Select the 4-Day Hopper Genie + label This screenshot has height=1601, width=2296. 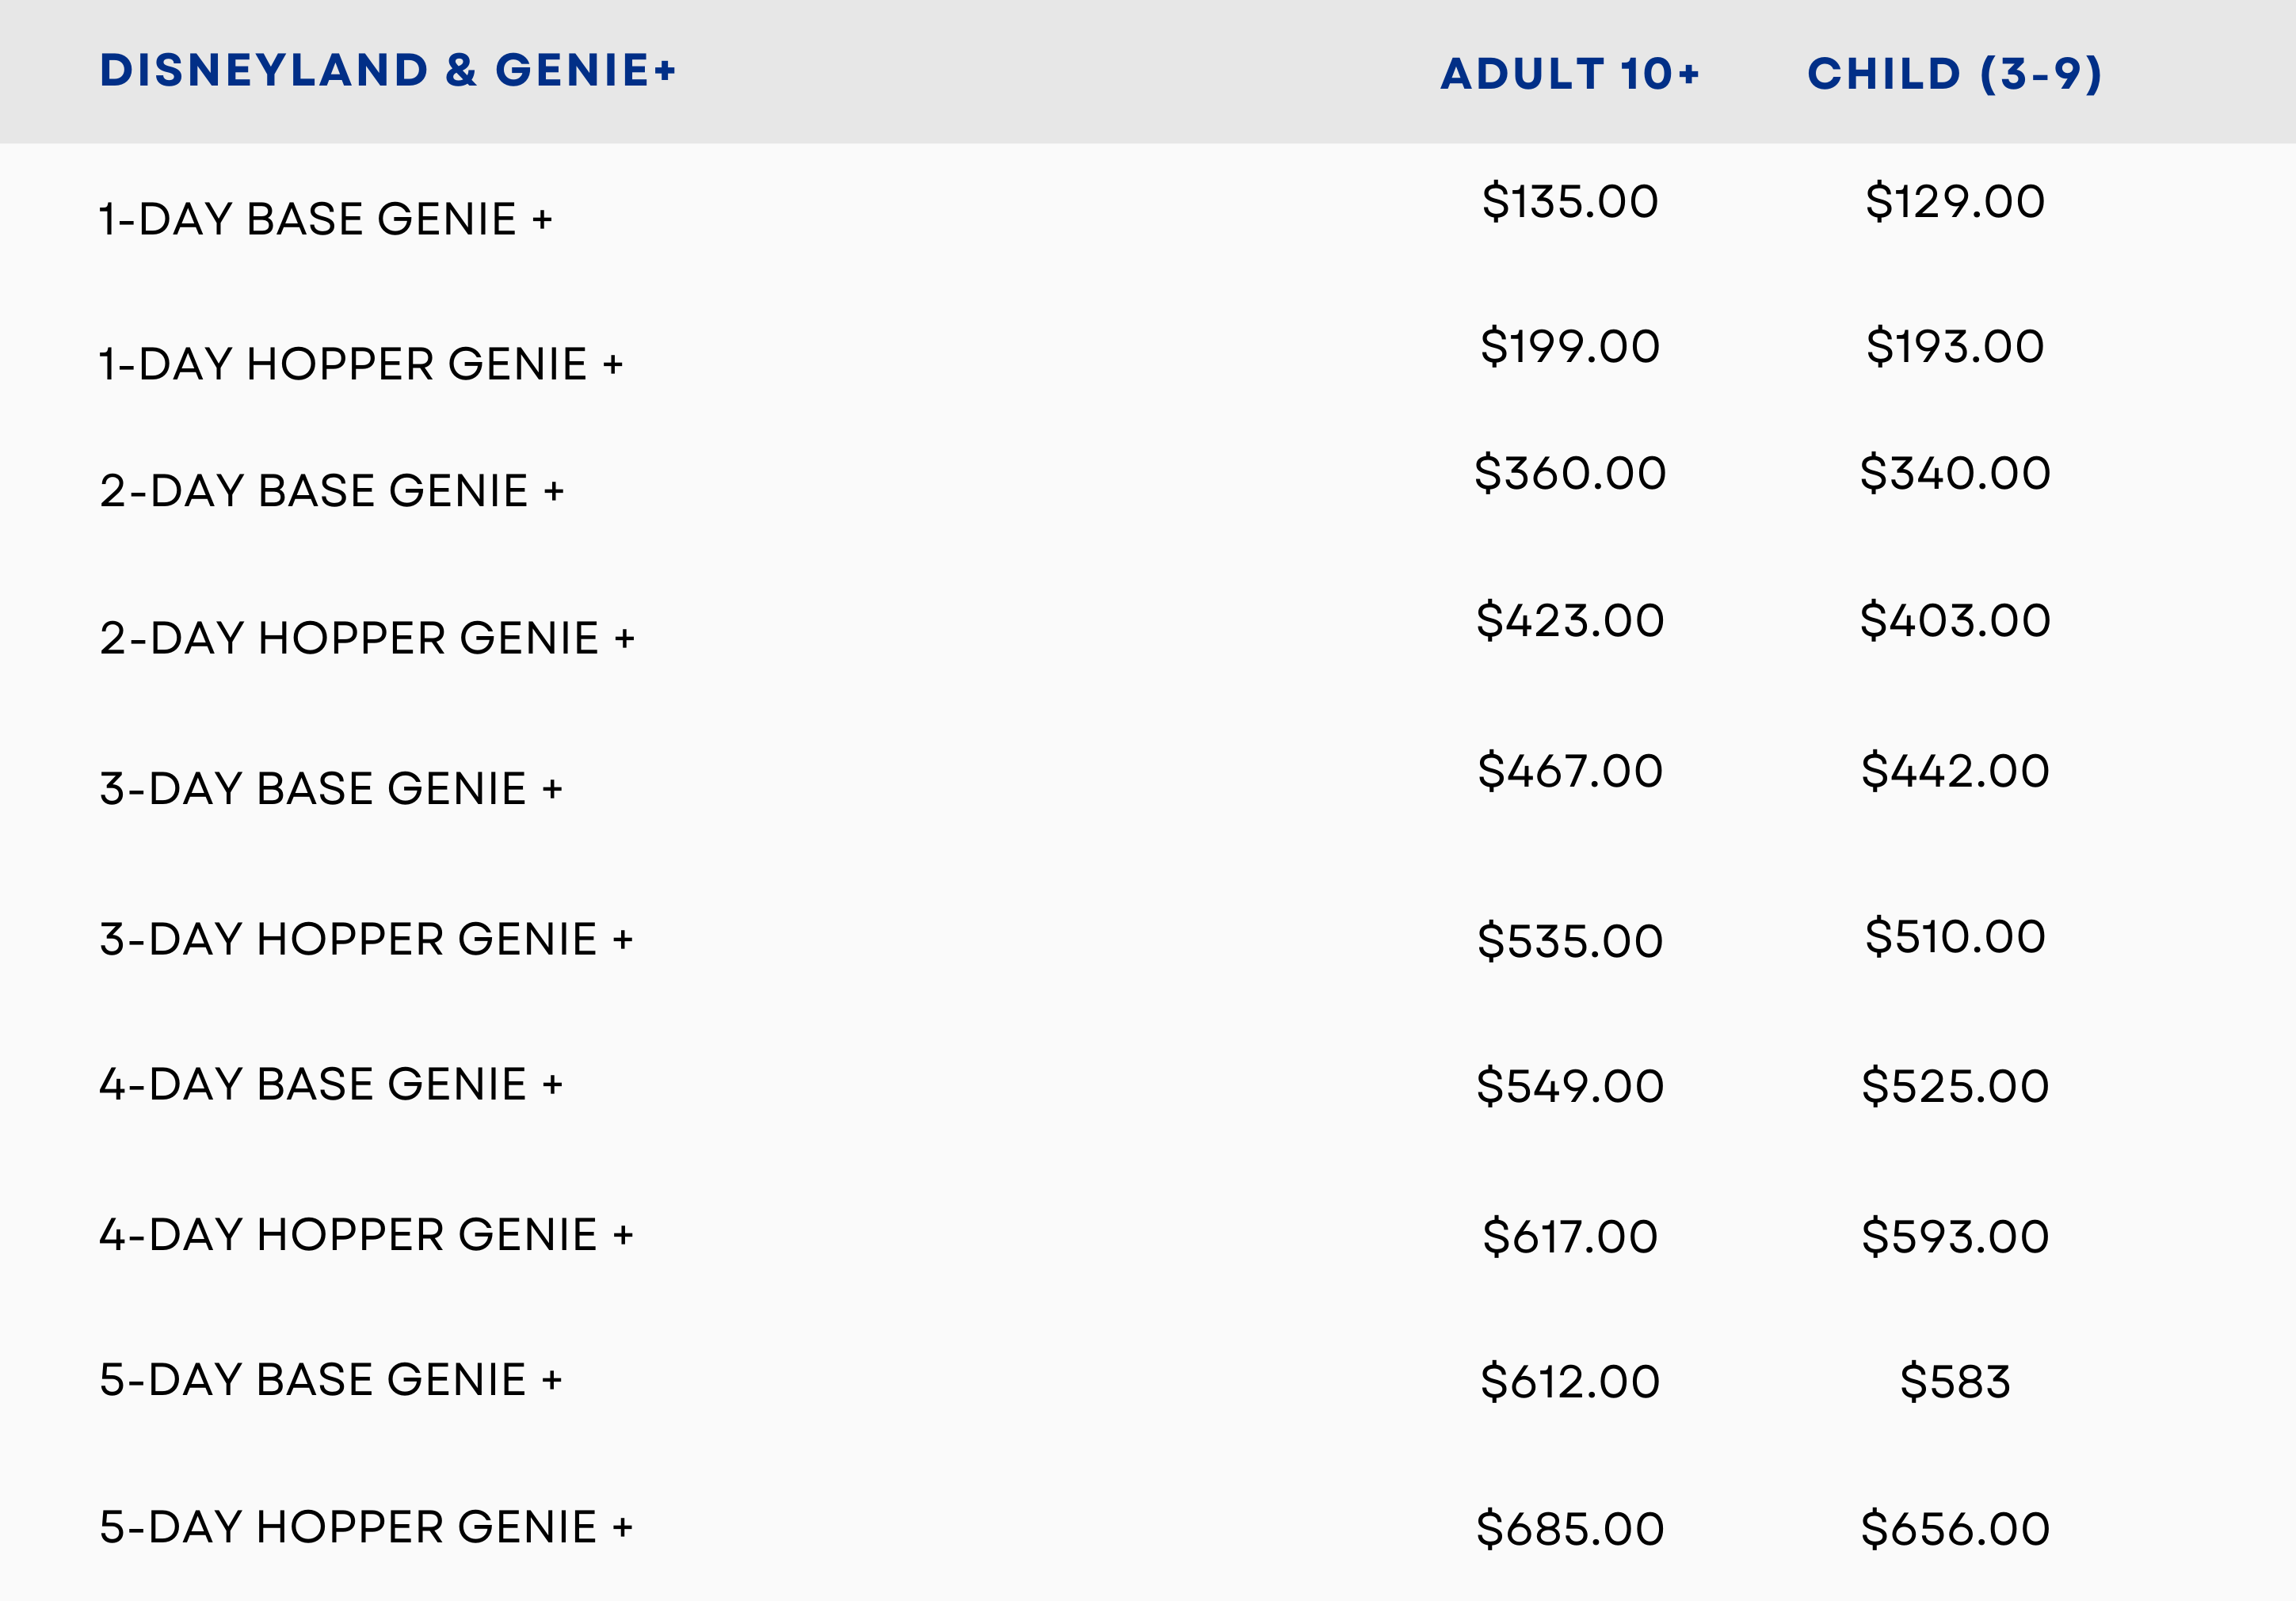(x=366, y=1235)
